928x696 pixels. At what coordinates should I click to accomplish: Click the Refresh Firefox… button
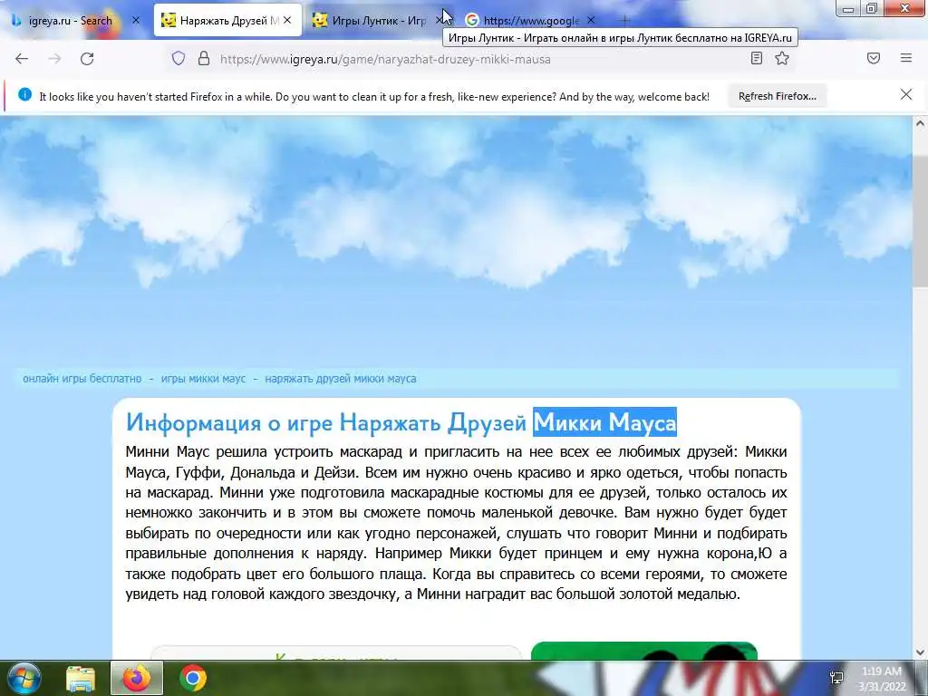tap(777, 96)
